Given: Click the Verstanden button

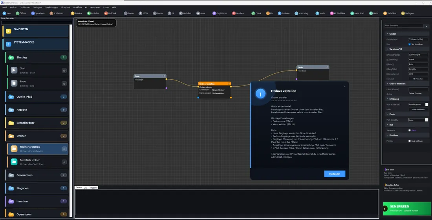Looking at the screenshot, I should click(x=335, y=174).
